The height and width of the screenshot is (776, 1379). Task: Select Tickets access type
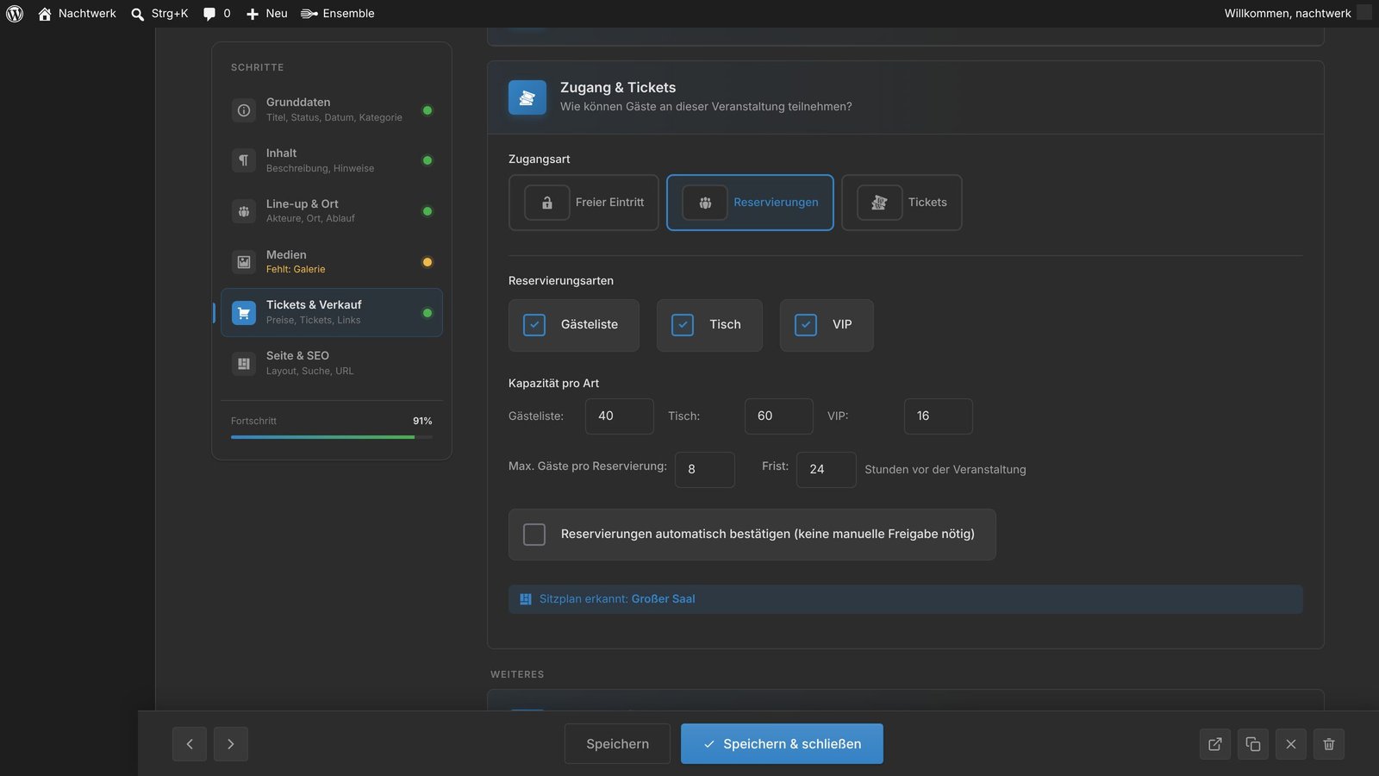coord(902,203)
